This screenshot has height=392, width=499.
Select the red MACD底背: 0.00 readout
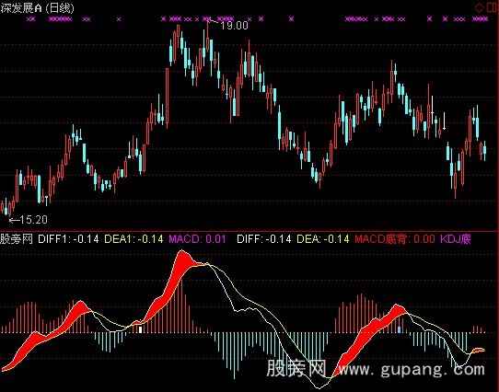coord(395,239)
